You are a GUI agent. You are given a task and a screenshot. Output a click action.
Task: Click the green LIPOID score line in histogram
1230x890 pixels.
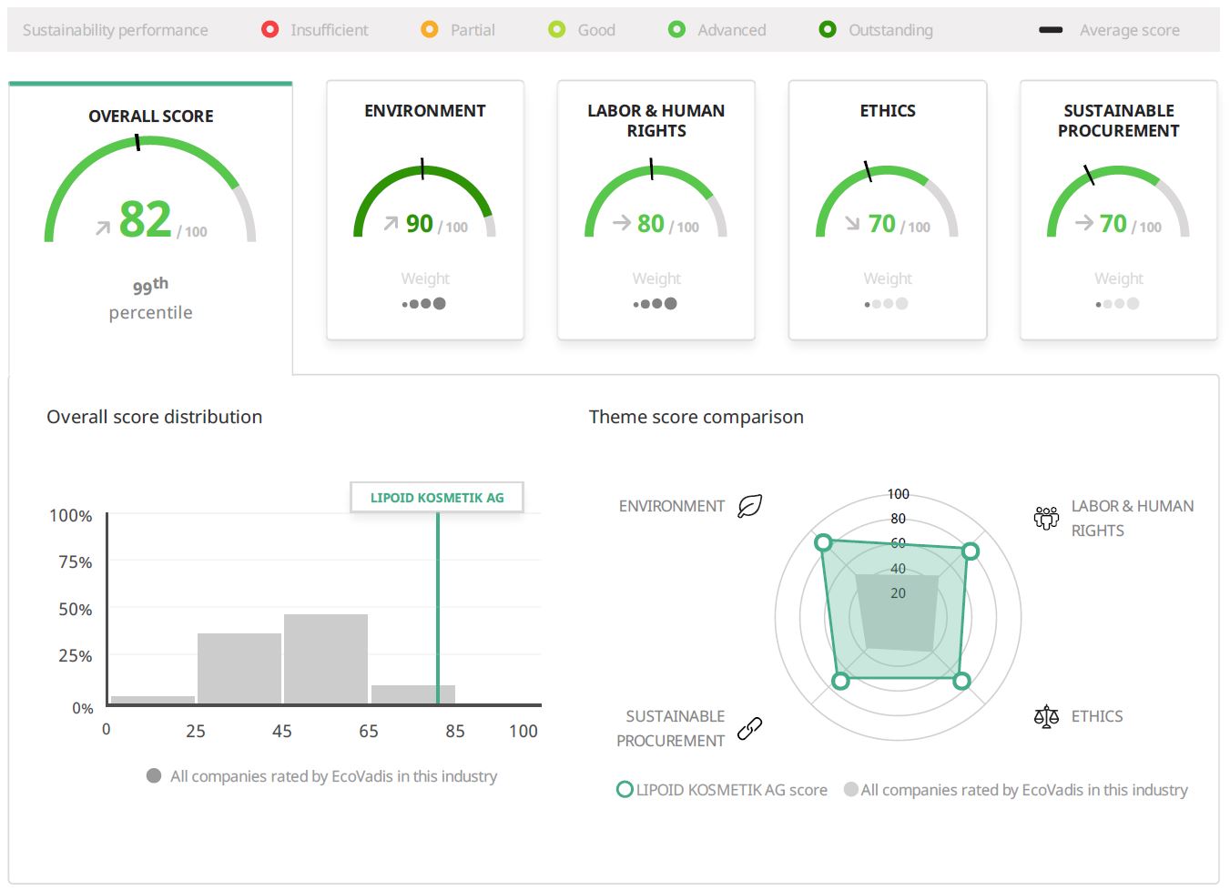(x=438, y=608)
